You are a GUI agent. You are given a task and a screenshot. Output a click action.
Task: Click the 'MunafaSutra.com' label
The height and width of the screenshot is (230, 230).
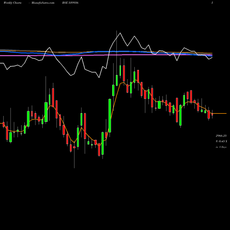click(43, 3)
